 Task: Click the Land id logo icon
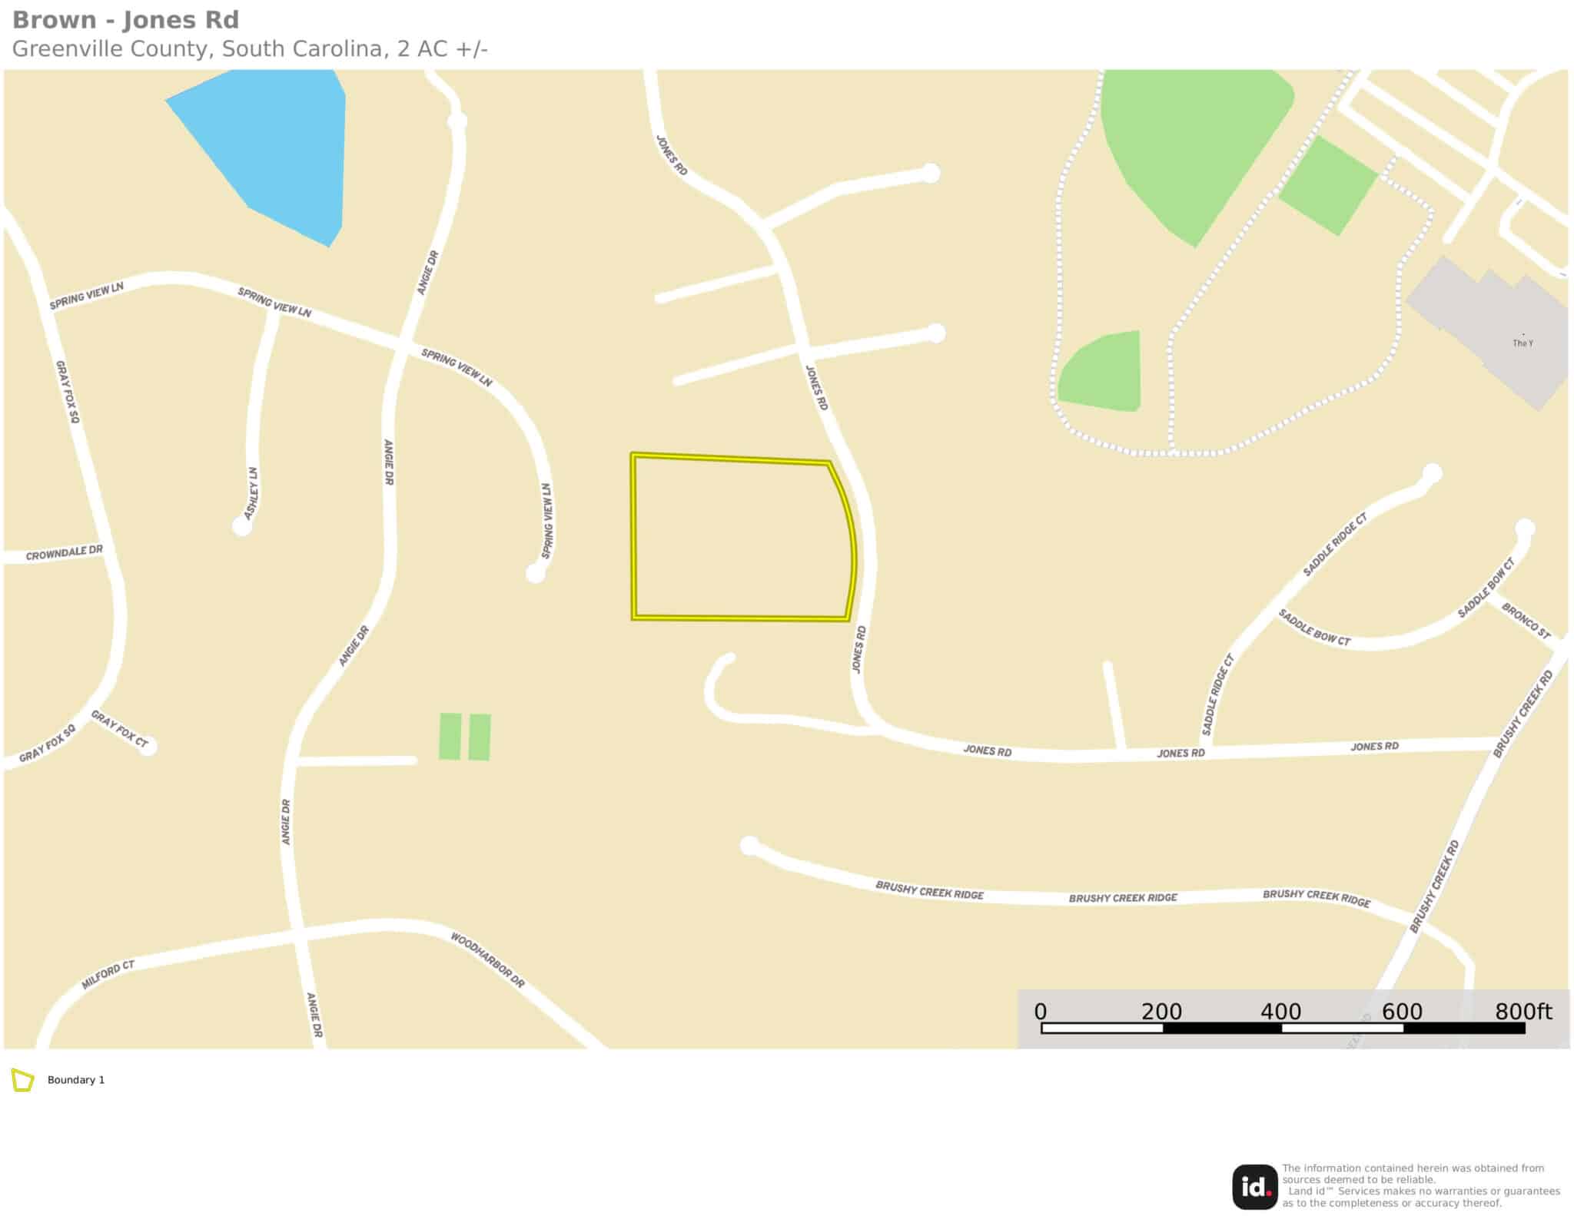(1255, 1187)
